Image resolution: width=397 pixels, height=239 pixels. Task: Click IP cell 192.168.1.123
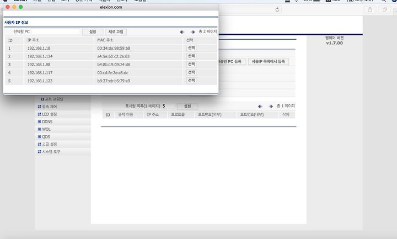click(x=40, y=81)
